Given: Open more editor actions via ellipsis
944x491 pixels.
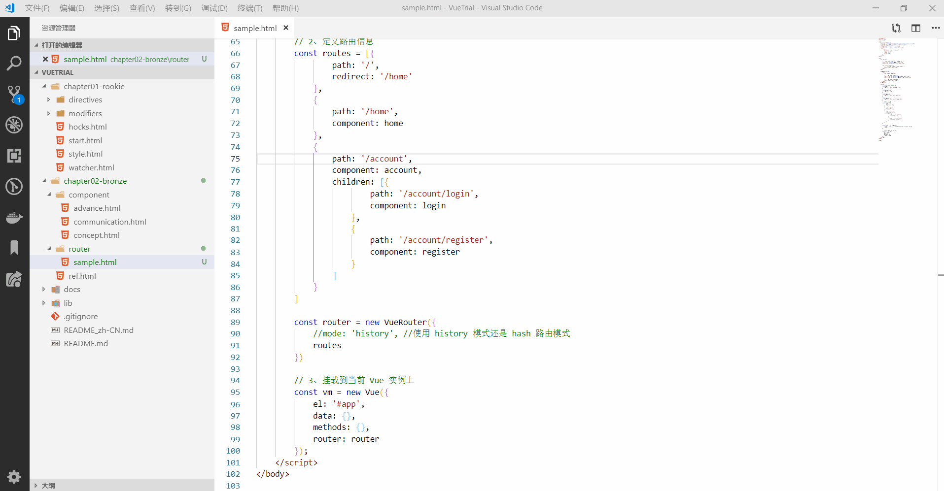Looking at the screenshot, I should point(935,28).
